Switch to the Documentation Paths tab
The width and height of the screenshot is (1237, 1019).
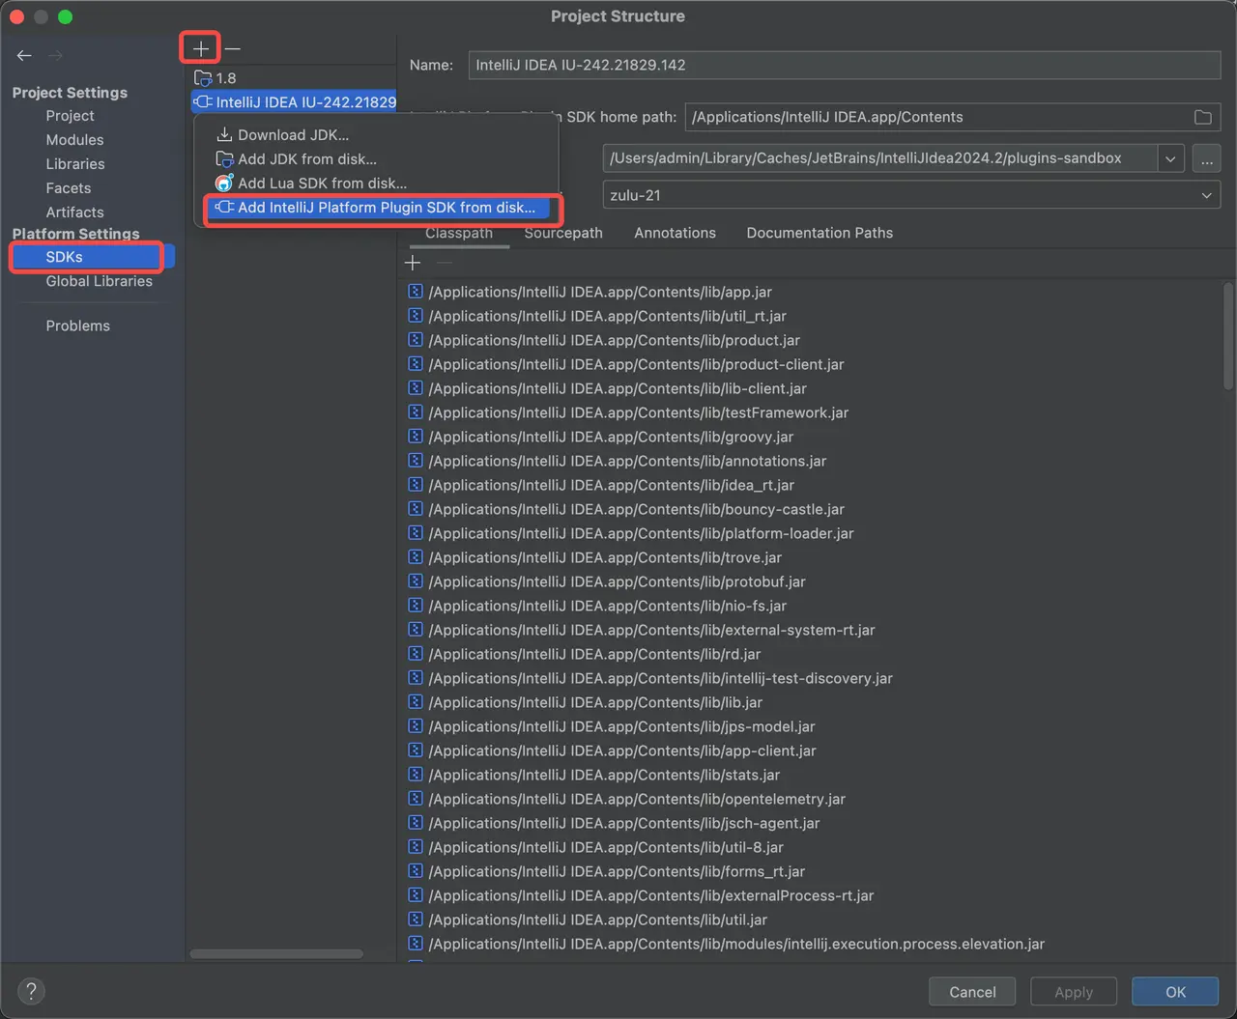click(820, 233)
